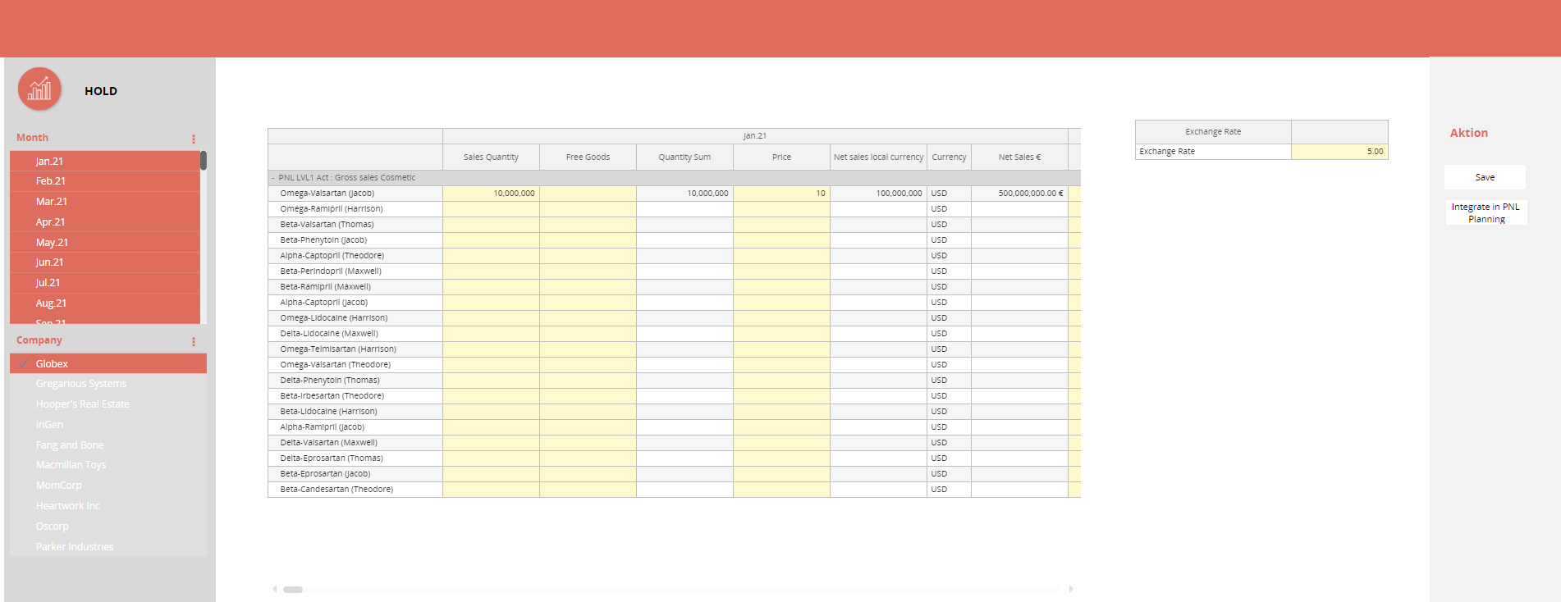
Task: Click the Save button
Action: pos(1485,177)
